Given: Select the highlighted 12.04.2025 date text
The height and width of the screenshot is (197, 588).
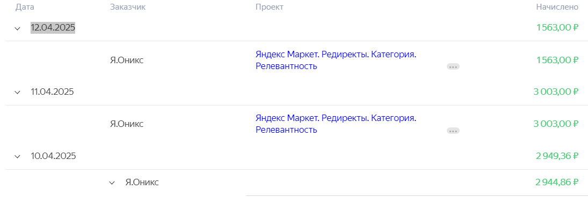Looking at the screenshot, I should [53, 28].
